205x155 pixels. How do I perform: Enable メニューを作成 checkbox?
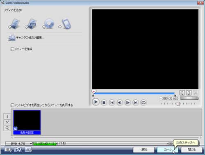click(x=12, y=49)
